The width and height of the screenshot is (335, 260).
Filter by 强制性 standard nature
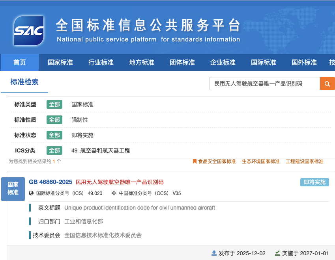coord(79,120)
